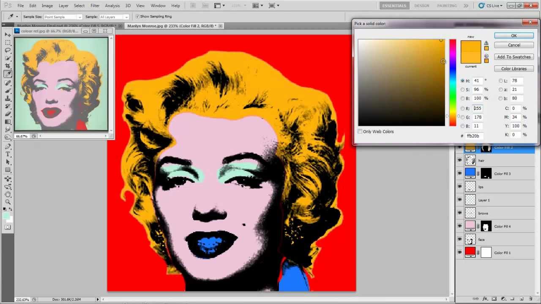
Task: Uncheck Show Sampling Ring
Action: [137, 16]
